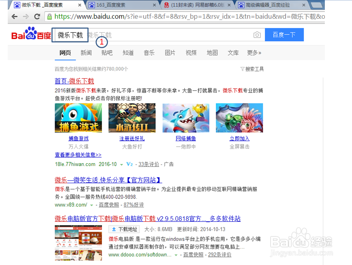Switch to 知道 search category
Viewport: 352px width, 265px height.
[x=128, y=53]
